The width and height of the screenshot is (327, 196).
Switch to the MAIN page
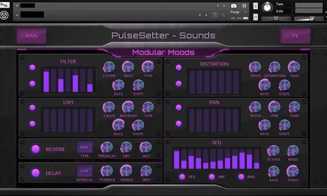tap(32, 36)
